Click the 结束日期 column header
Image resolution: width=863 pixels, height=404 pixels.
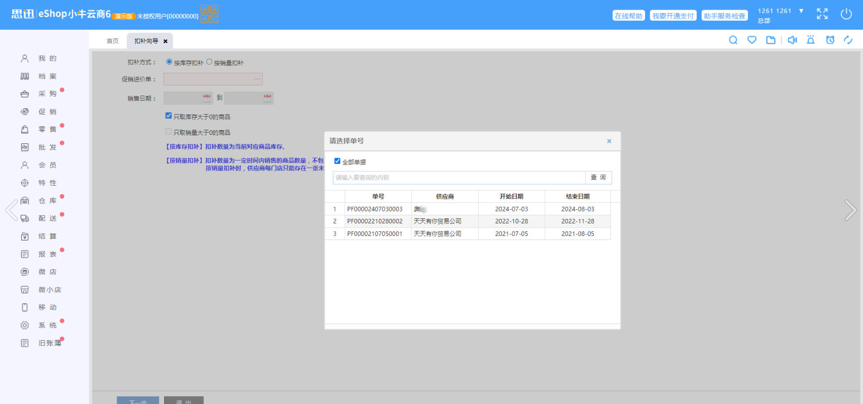coord(578,196)
